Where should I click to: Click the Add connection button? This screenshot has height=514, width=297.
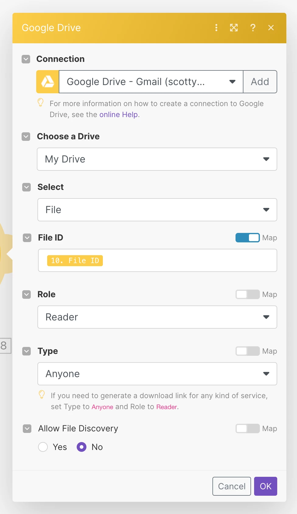pyautogui.click(x=260, y=82)
